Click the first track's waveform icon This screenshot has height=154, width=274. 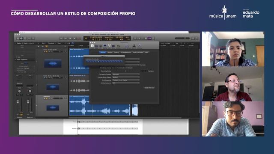53,63
